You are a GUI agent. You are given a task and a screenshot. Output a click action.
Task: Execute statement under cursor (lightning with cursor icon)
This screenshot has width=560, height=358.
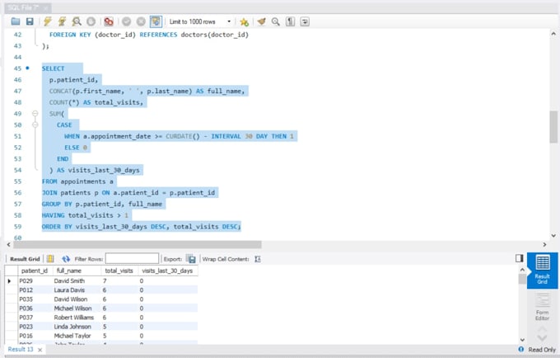[62, 21]
